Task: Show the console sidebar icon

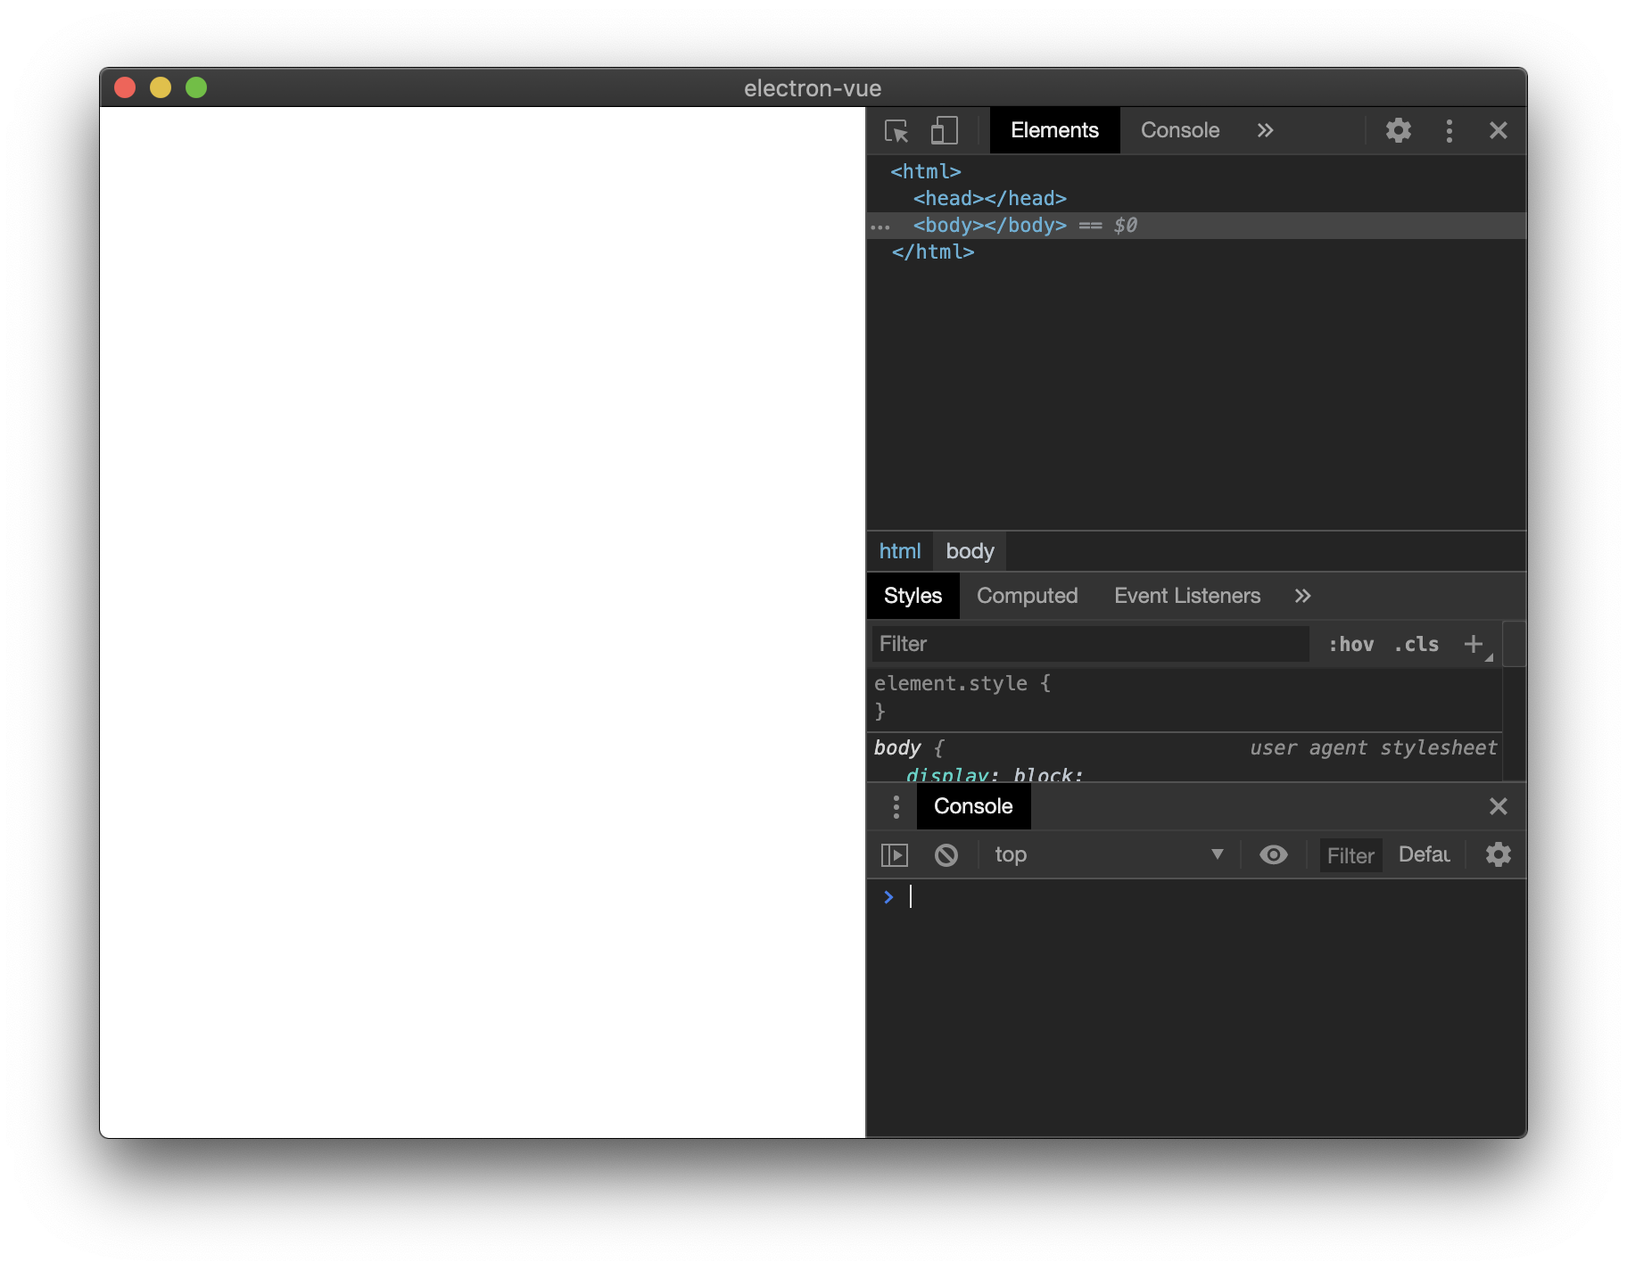Action: [x=894, y=855]
